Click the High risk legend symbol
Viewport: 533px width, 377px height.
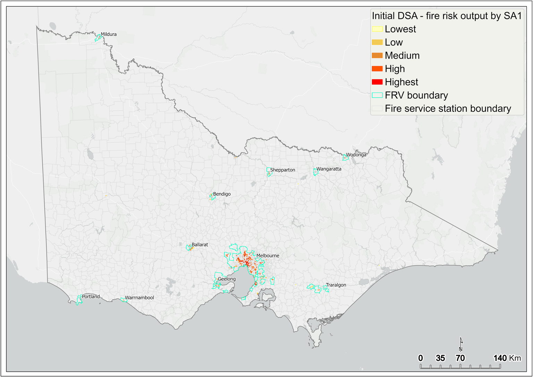pos(378,69)
